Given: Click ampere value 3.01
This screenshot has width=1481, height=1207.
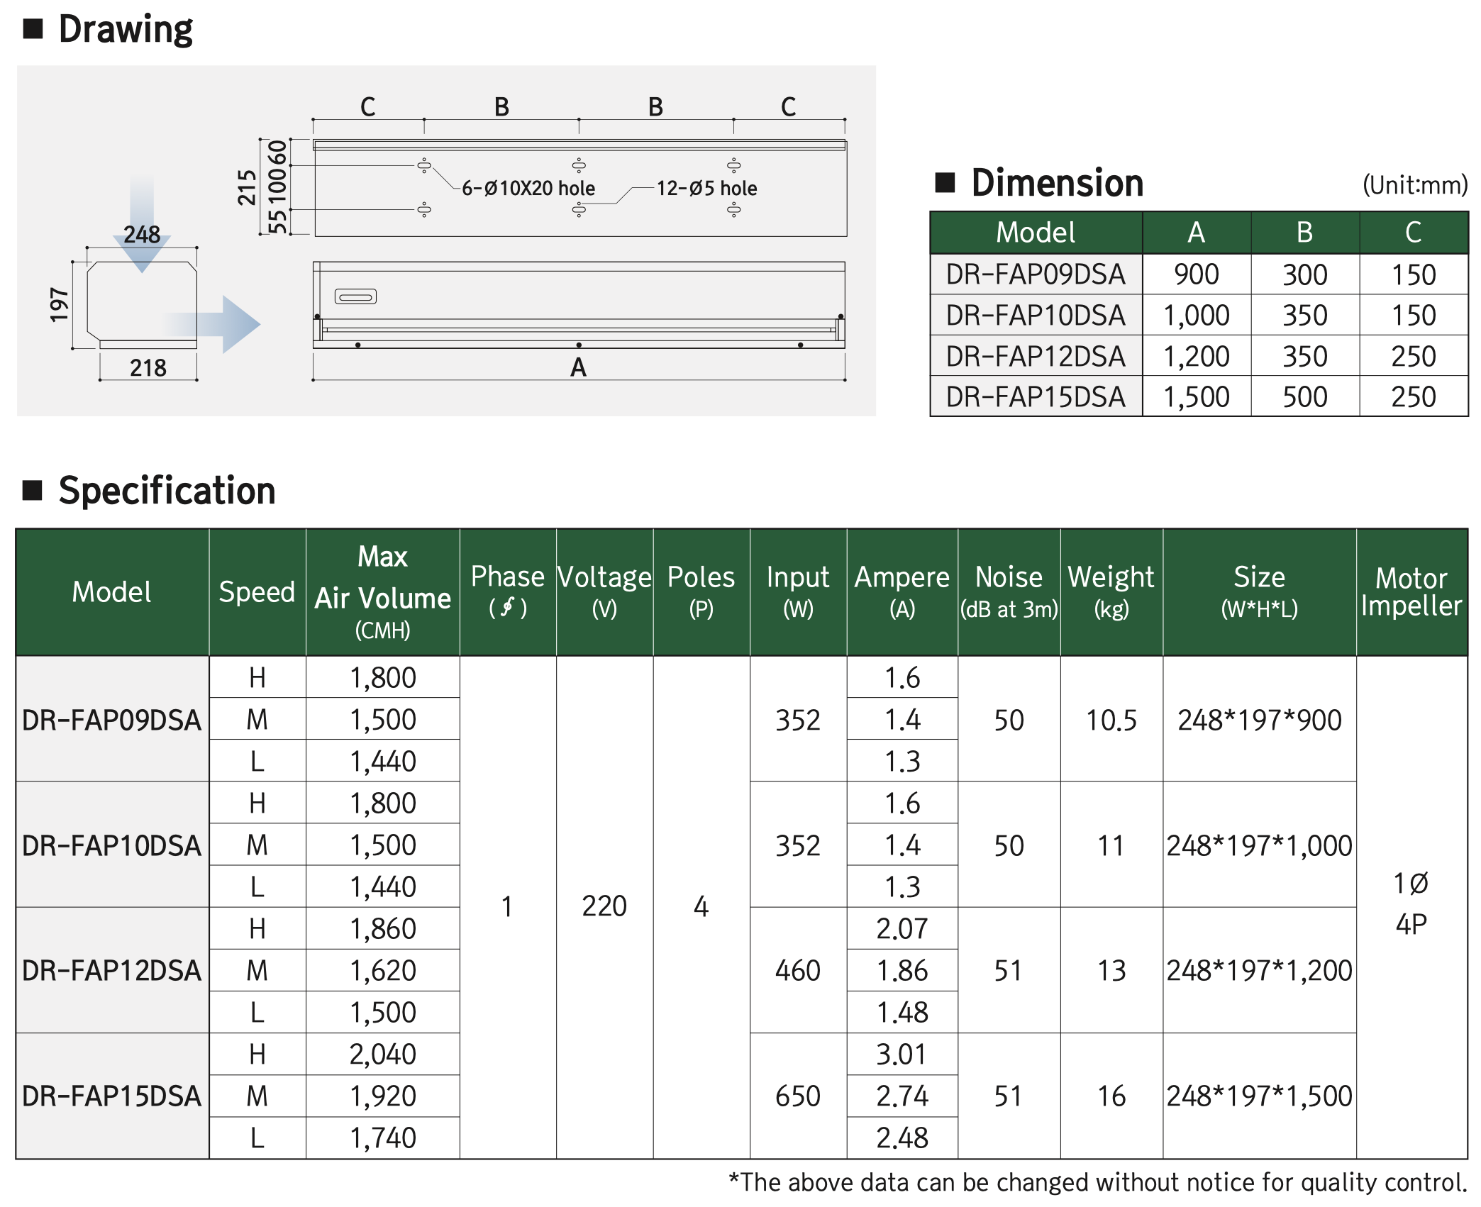Looking at the screenshot, I should pos(902,1054).
